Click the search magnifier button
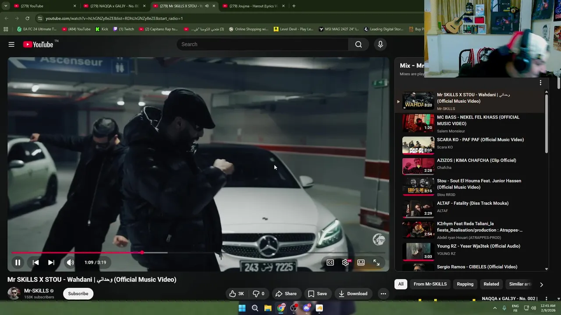The height and width of the screenshot is (315, 561). [359, 44]
